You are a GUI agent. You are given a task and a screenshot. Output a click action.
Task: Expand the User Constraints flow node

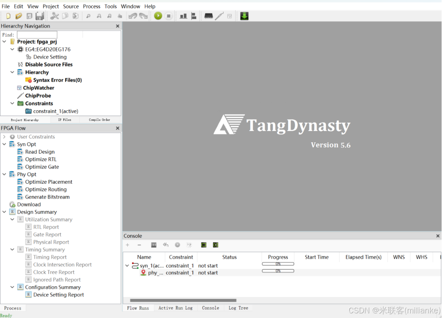[x=4, y=137]
